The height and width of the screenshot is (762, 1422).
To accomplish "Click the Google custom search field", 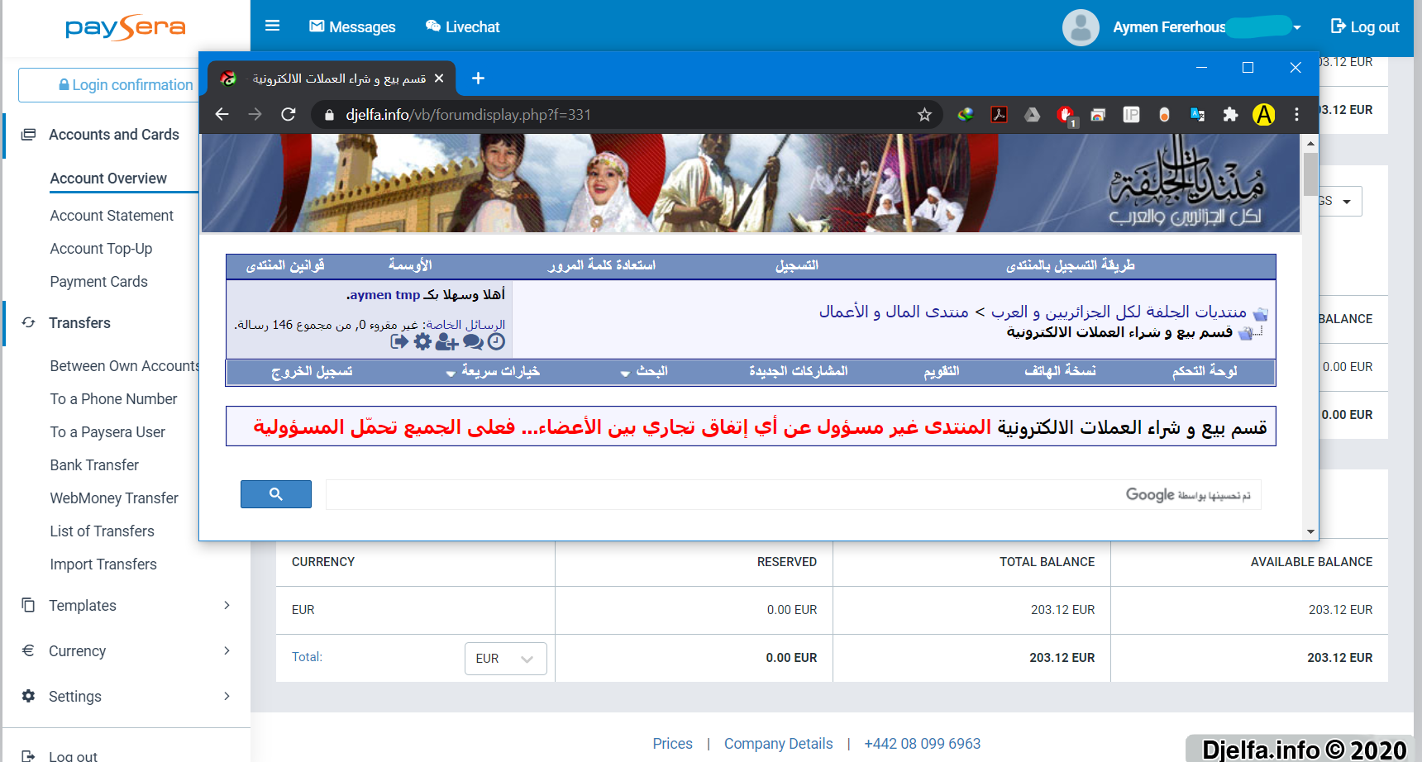I will (x=793, y=495).
